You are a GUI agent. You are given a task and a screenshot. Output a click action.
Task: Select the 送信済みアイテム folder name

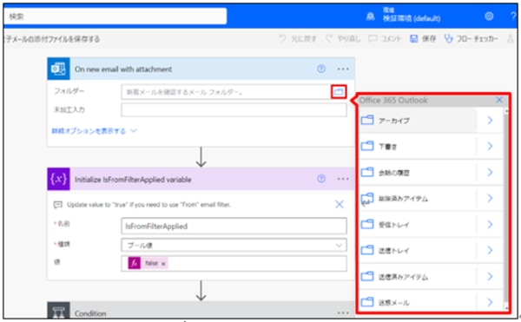click(x=403, y=277)
